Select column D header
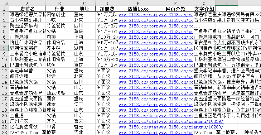The image size is (261, 135). click(107, 3)
